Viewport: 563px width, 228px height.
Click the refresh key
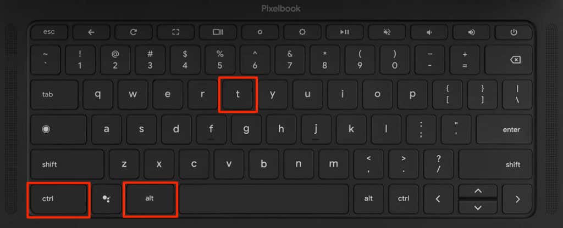point(133,32)
